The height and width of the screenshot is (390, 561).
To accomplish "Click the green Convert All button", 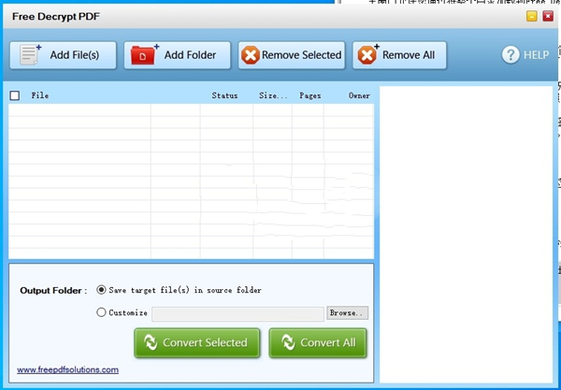I will click(318, 343).
